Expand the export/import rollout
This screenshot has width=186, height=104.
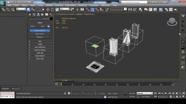point(40,56)
